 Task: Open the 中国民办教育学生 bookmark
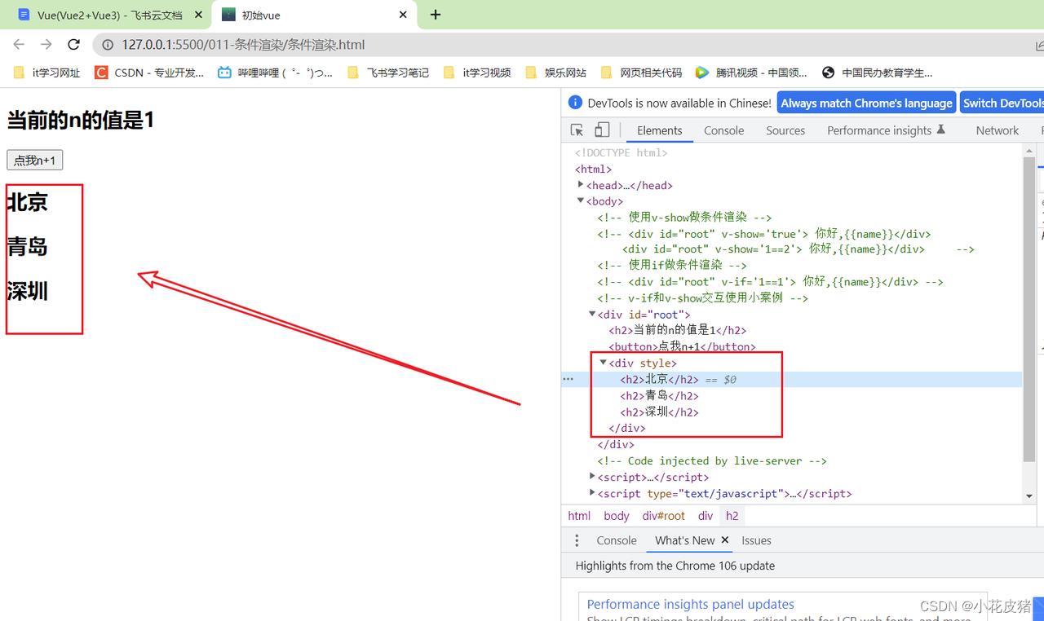click(878, 73)
